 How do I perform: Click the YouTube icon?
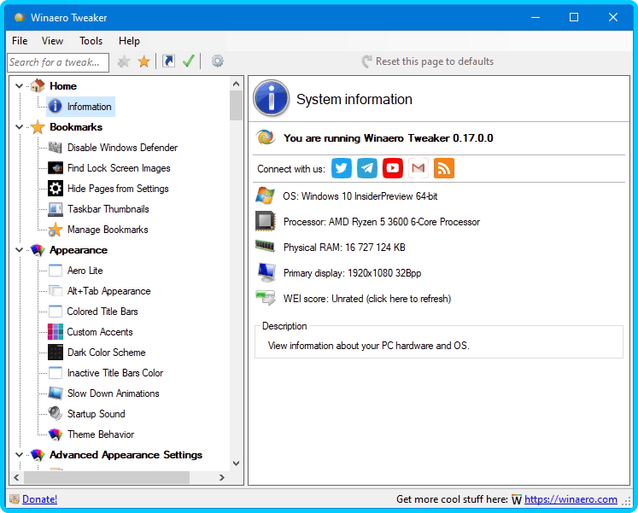pyautogui.click(x=393, y=168)
